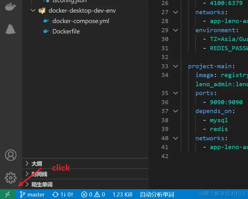Click the REDIS_PASSW entry on line 31
Image resolution: width=248 pixels, height=199 pixels.
click(229, 48)
